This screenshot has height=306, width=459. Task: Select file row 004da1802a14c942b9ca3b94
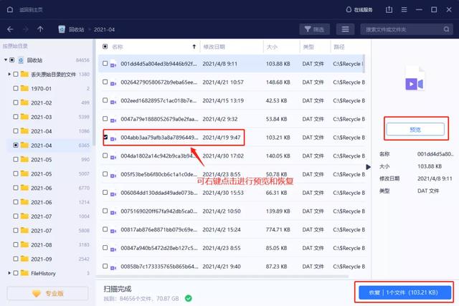click(x=232, y=156)
